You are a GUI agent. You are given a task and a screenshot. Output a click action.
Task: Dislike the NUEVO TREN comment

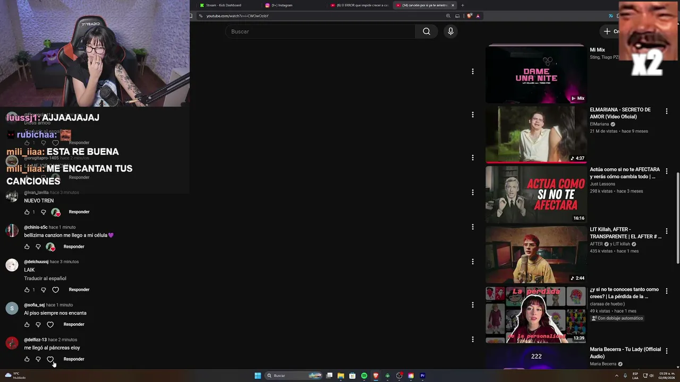44,212
